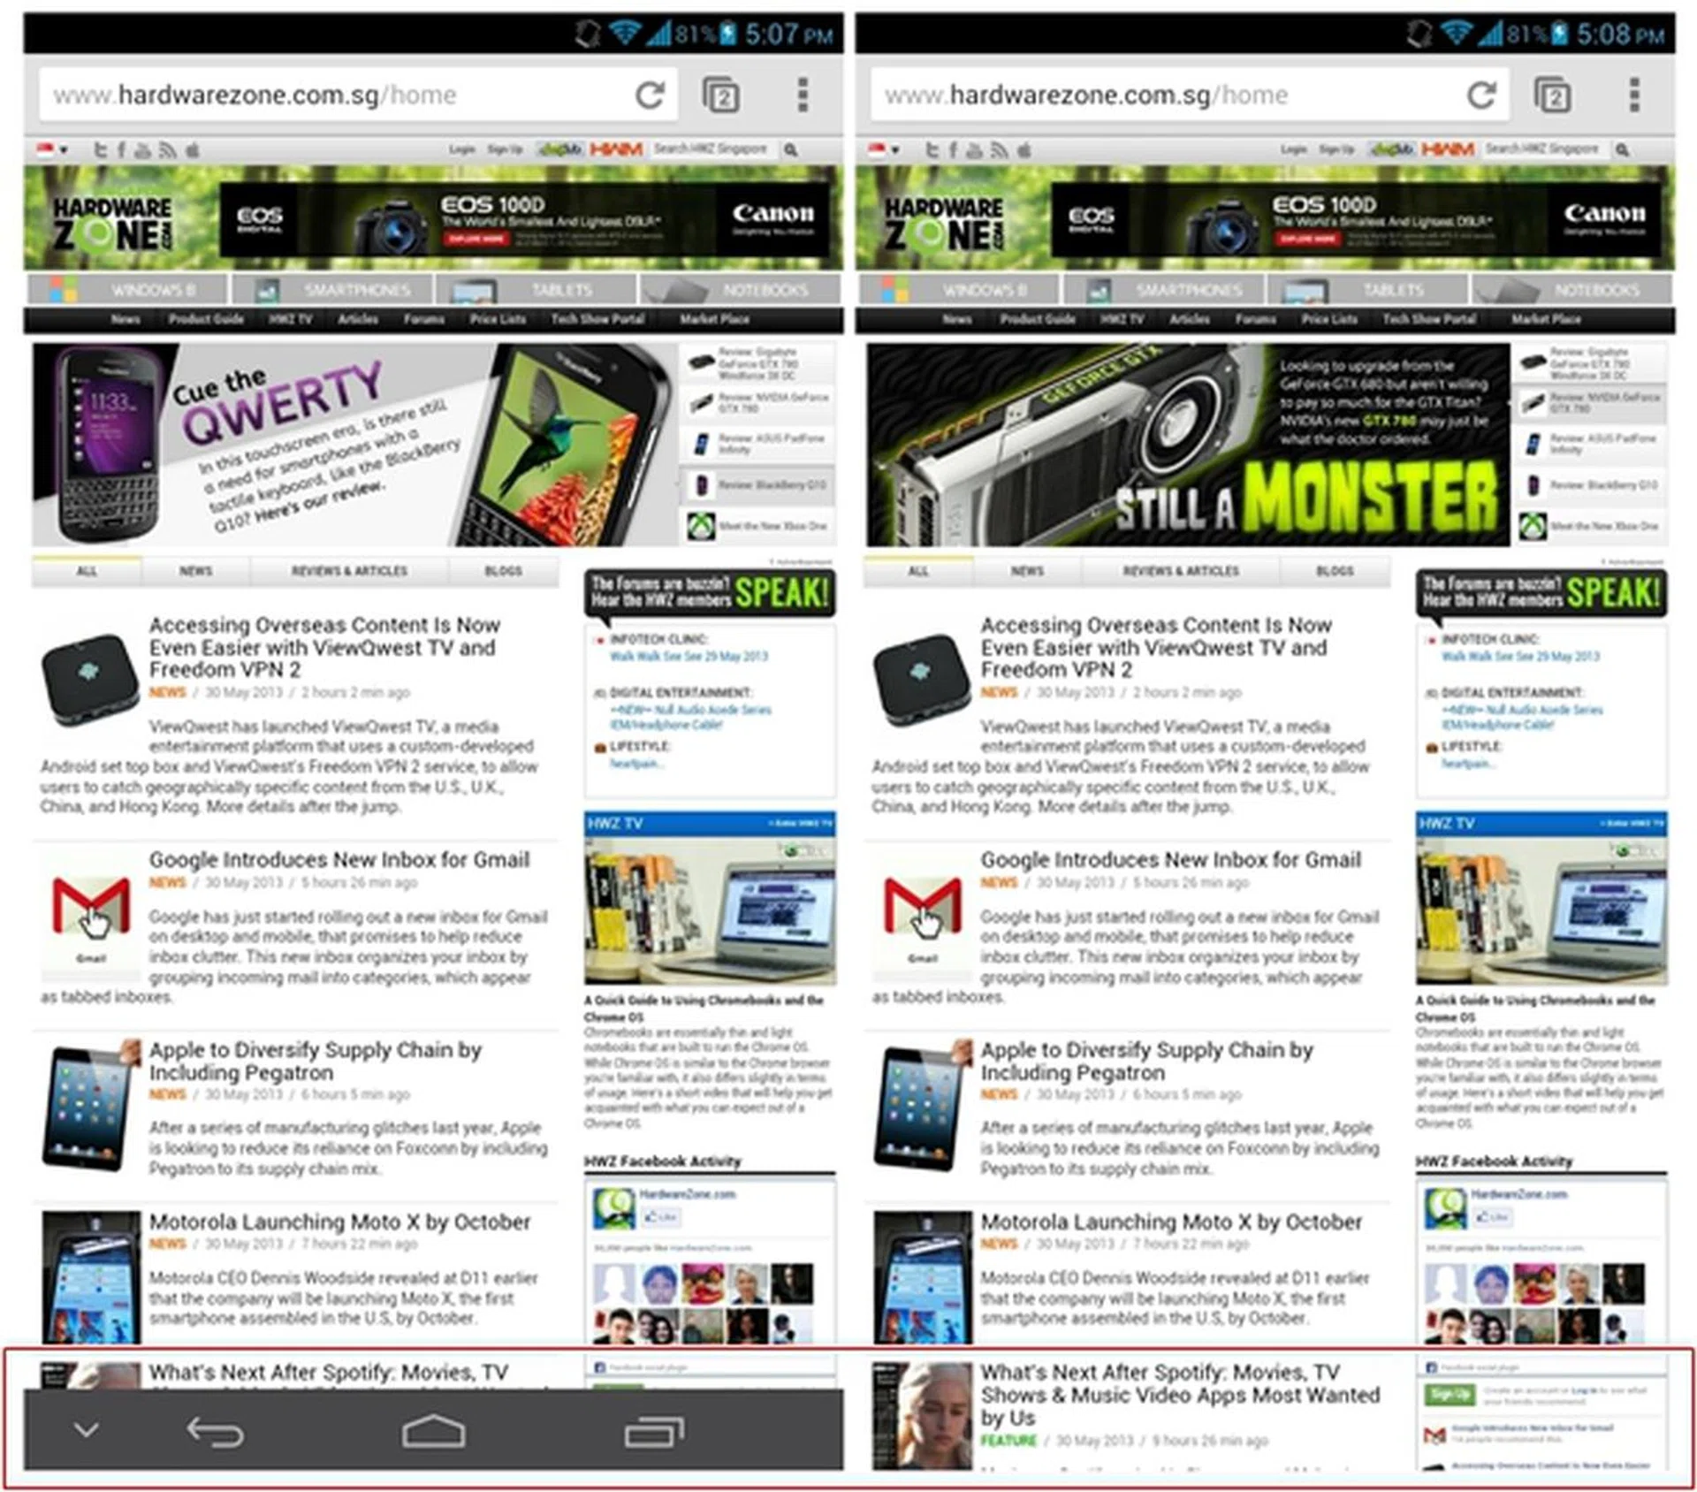The width and height of the screenshot is (1697, 1492).
Task: Hide the navigation bar with the down chevron
Action: 86,1429
